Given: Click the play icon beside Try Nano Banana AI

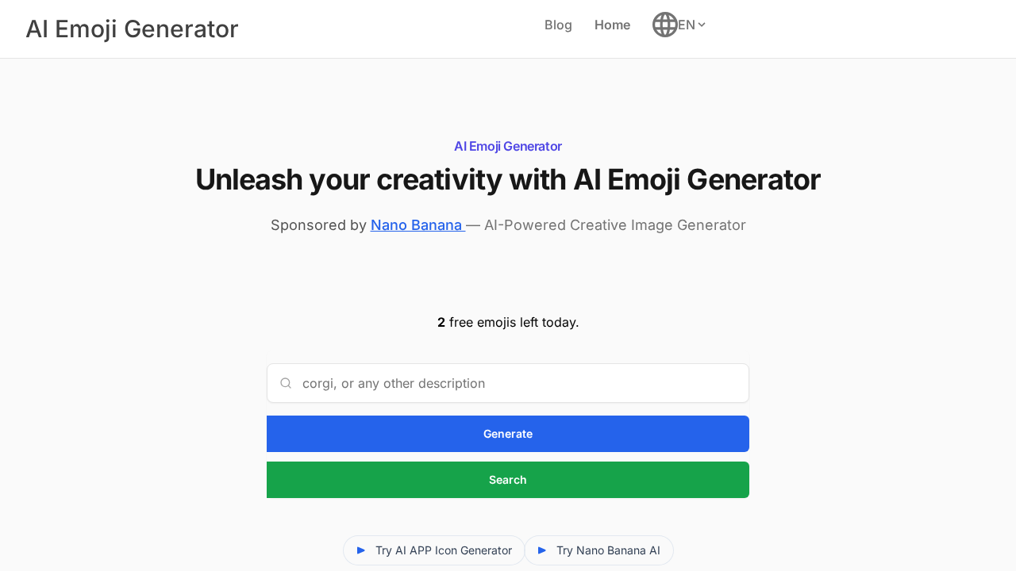Looking at the screenshot, I should click(x=541, y=550).
